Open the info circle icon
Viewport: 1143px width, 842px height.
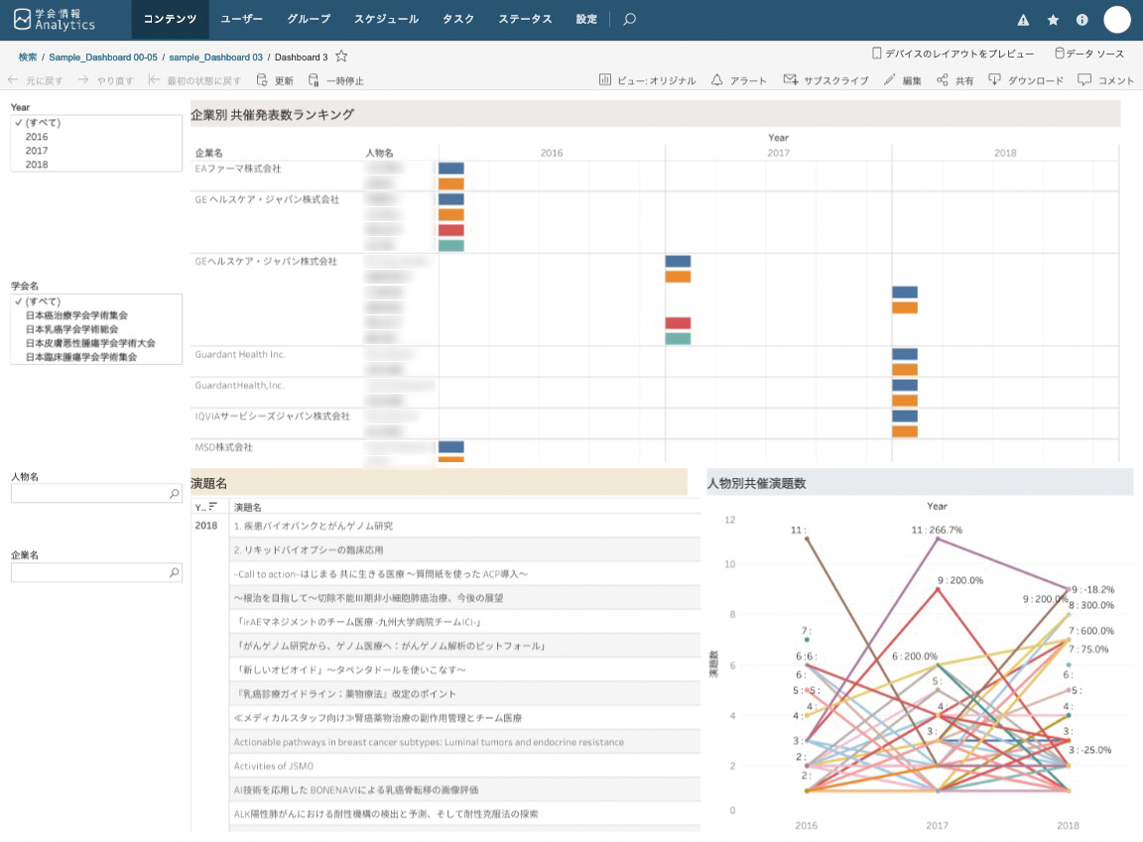(1081, 21)
